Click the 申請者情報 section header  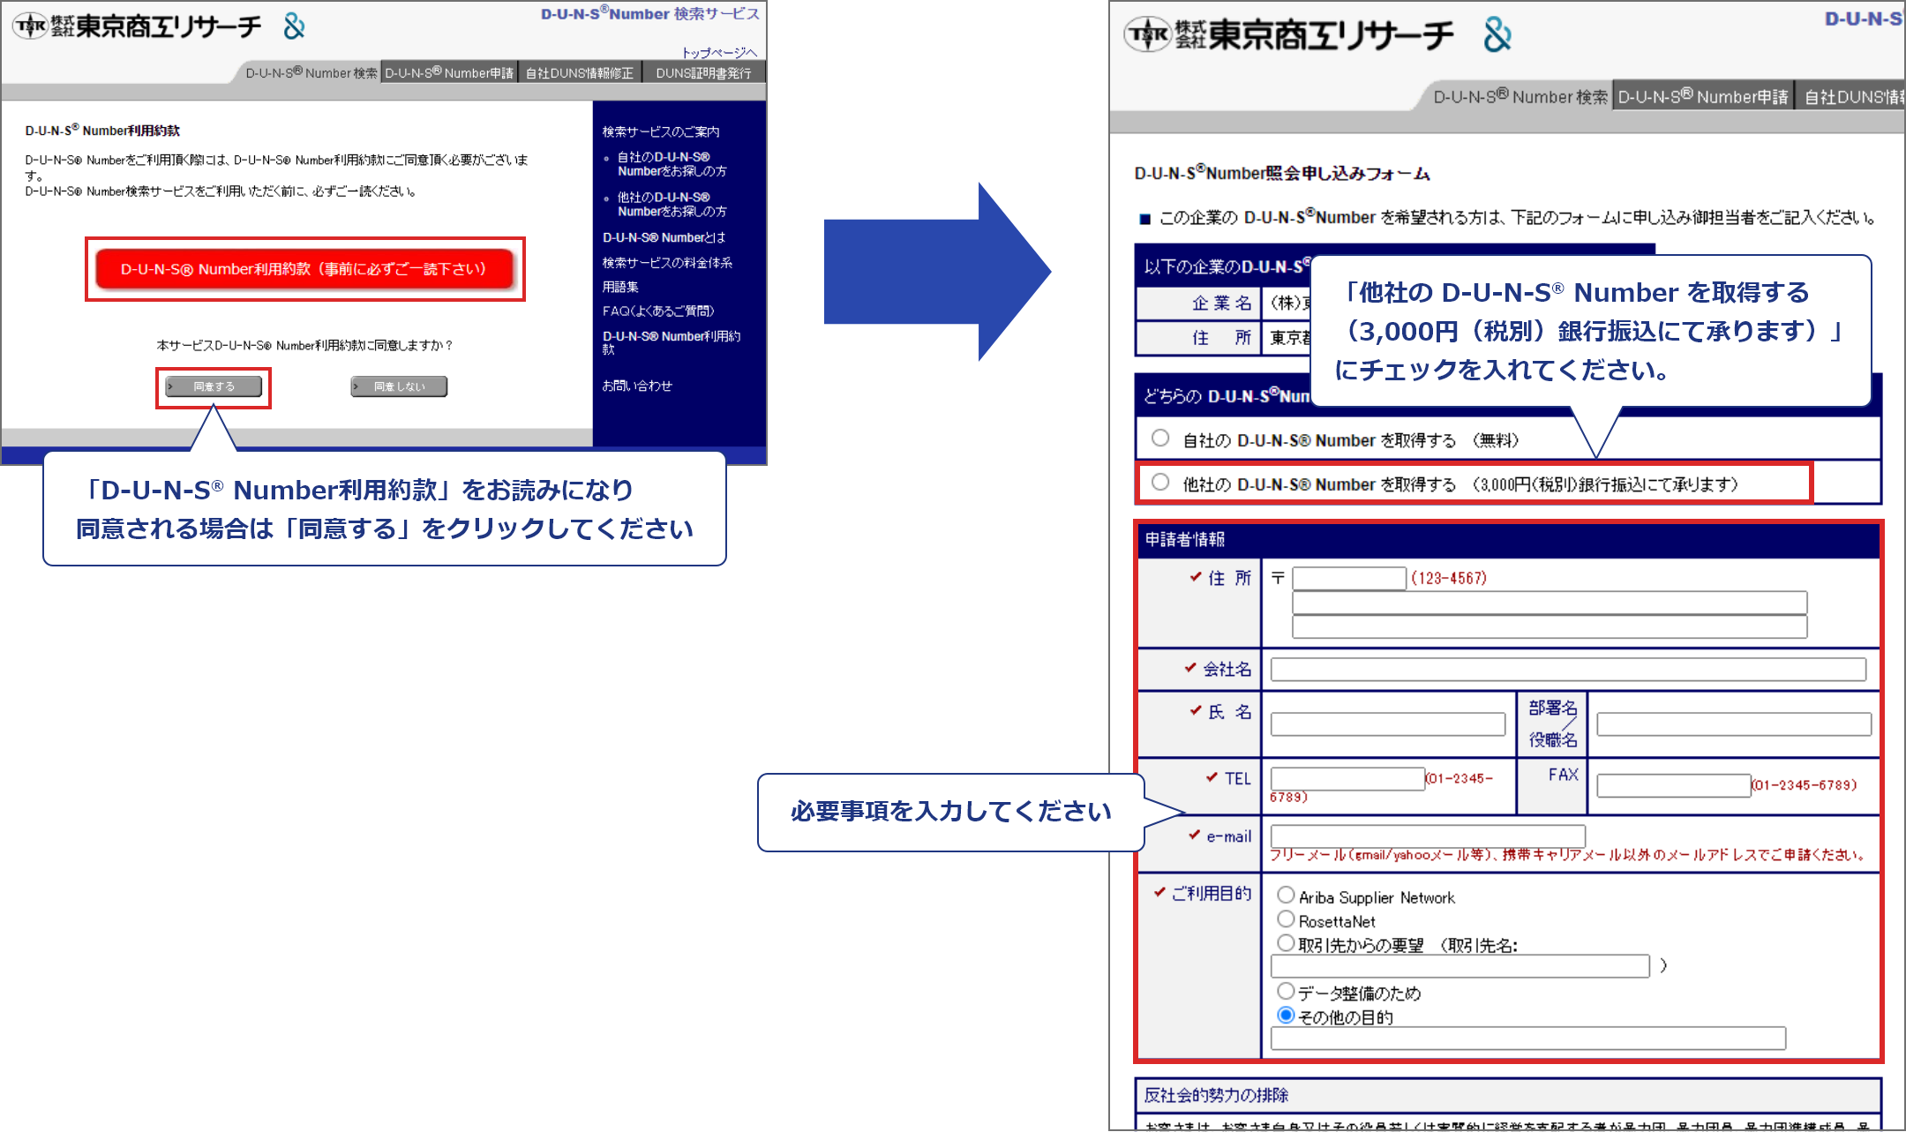(1184, 539)
